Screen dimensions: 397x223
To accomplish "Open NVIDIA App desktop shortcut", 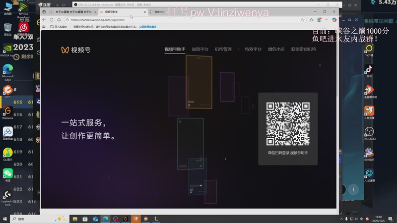I will click(8, 50).
